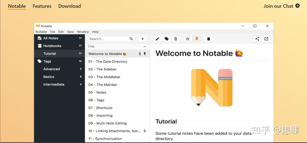This screenshot has height=143, width=307.
Task: Select the Intermediate tag in sidebar
Action: click(54, 85)
